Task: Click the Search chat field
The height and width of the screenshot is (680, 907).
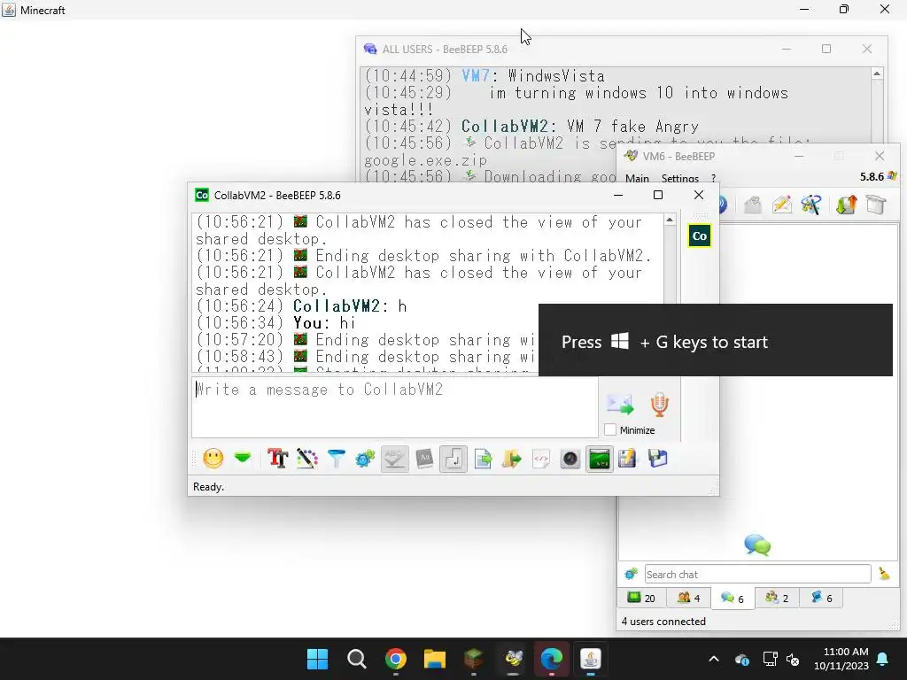Action: [x=757, y=574]
